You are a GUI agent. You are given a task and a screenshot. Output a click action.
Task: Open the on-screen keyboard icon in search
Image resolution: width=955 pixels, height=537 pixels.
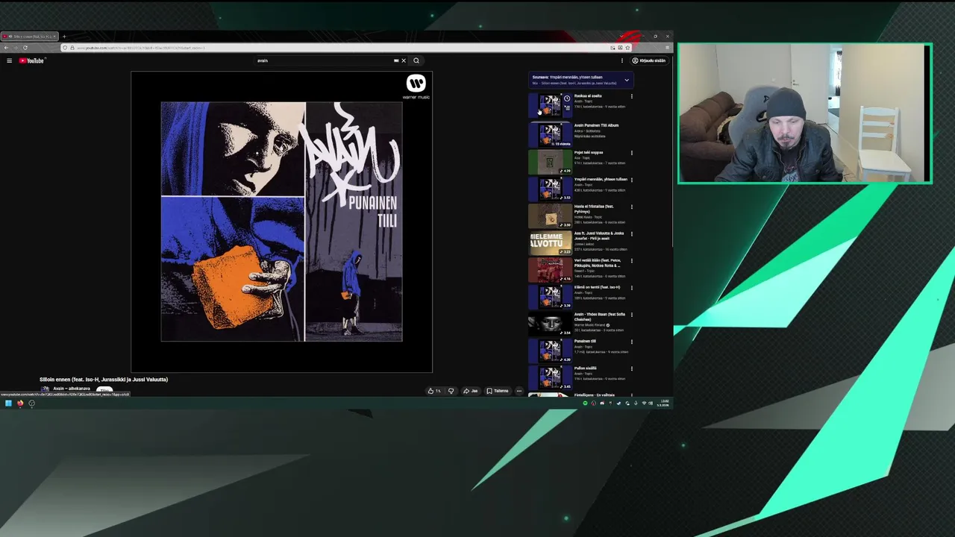pos(396,60)
